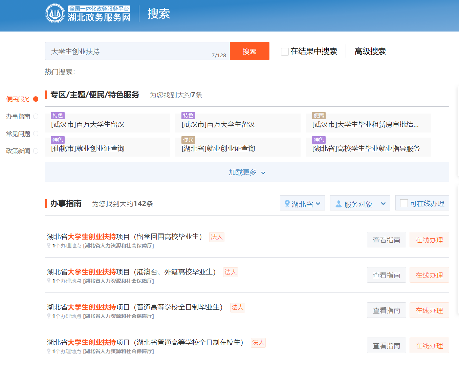Viewport: 459px width, 365px height.
Task: Select the 办事指南 radio dot in sidebar
Action: click(x=36, y=116)
